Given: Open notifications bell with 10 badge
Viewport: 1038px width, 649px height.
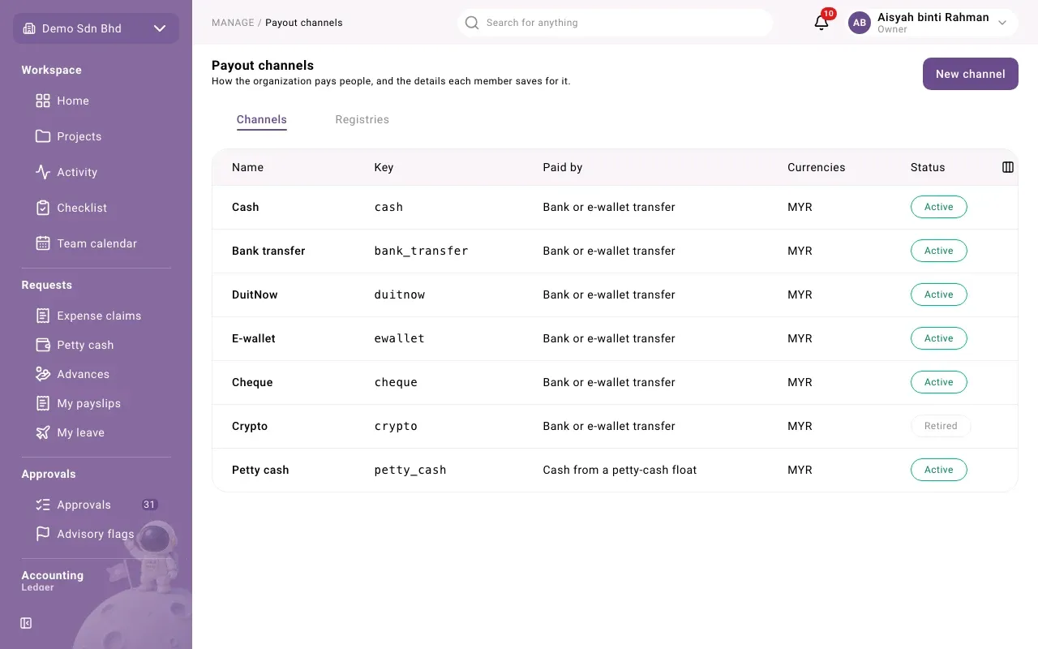Looking at the screenshot, I should click(821, 22).
